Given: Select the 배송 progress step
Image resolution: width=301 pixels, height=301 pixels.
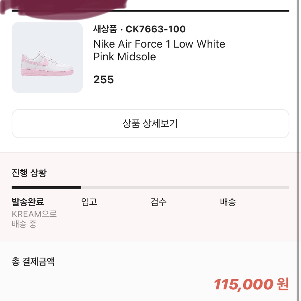Looking at the screenshot, I should point(228,202).
